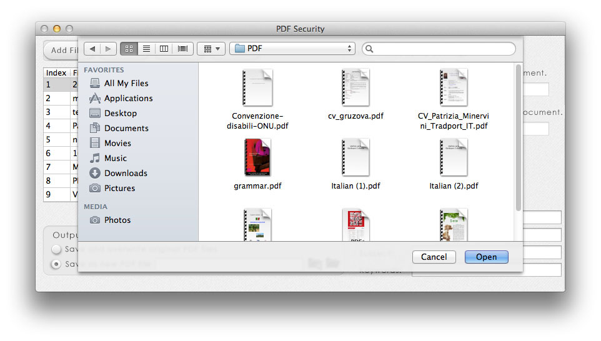The image size is (601, 341).
Task: Select the partially visible PDF with Italian flag cover
Action: 257,225
